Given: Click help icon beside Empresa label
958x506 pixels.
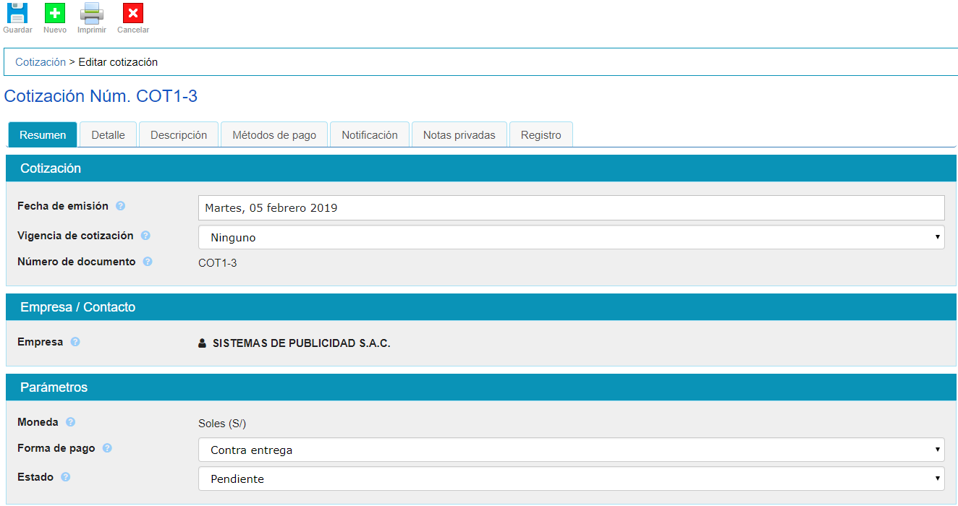Looking at the screenshot, I should (x=75, y=342).
